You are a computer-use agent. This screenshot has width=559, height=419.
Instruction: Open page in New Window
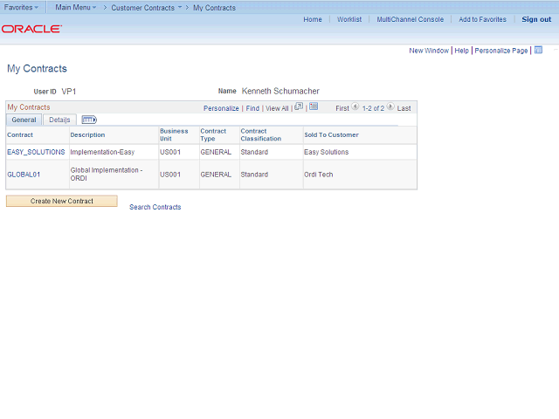pyautogui.click(x=429, y=51)
